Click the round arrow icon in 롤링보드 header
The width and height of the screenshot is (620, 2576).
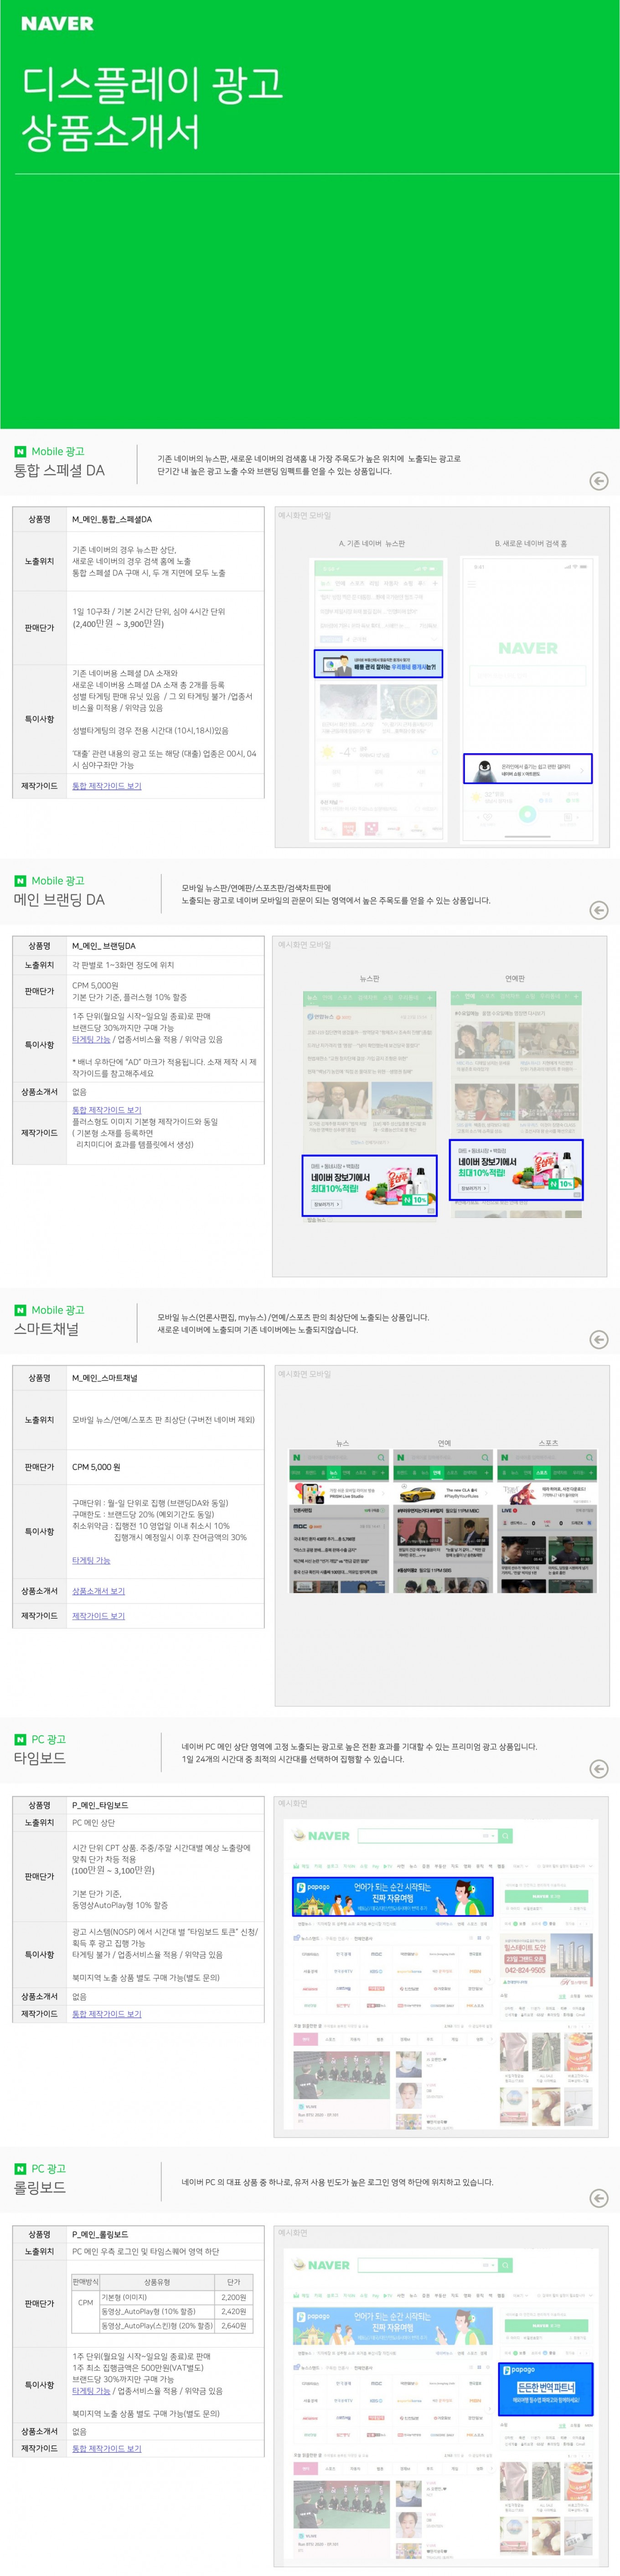pyautogui.click(x=598, y=2197)
